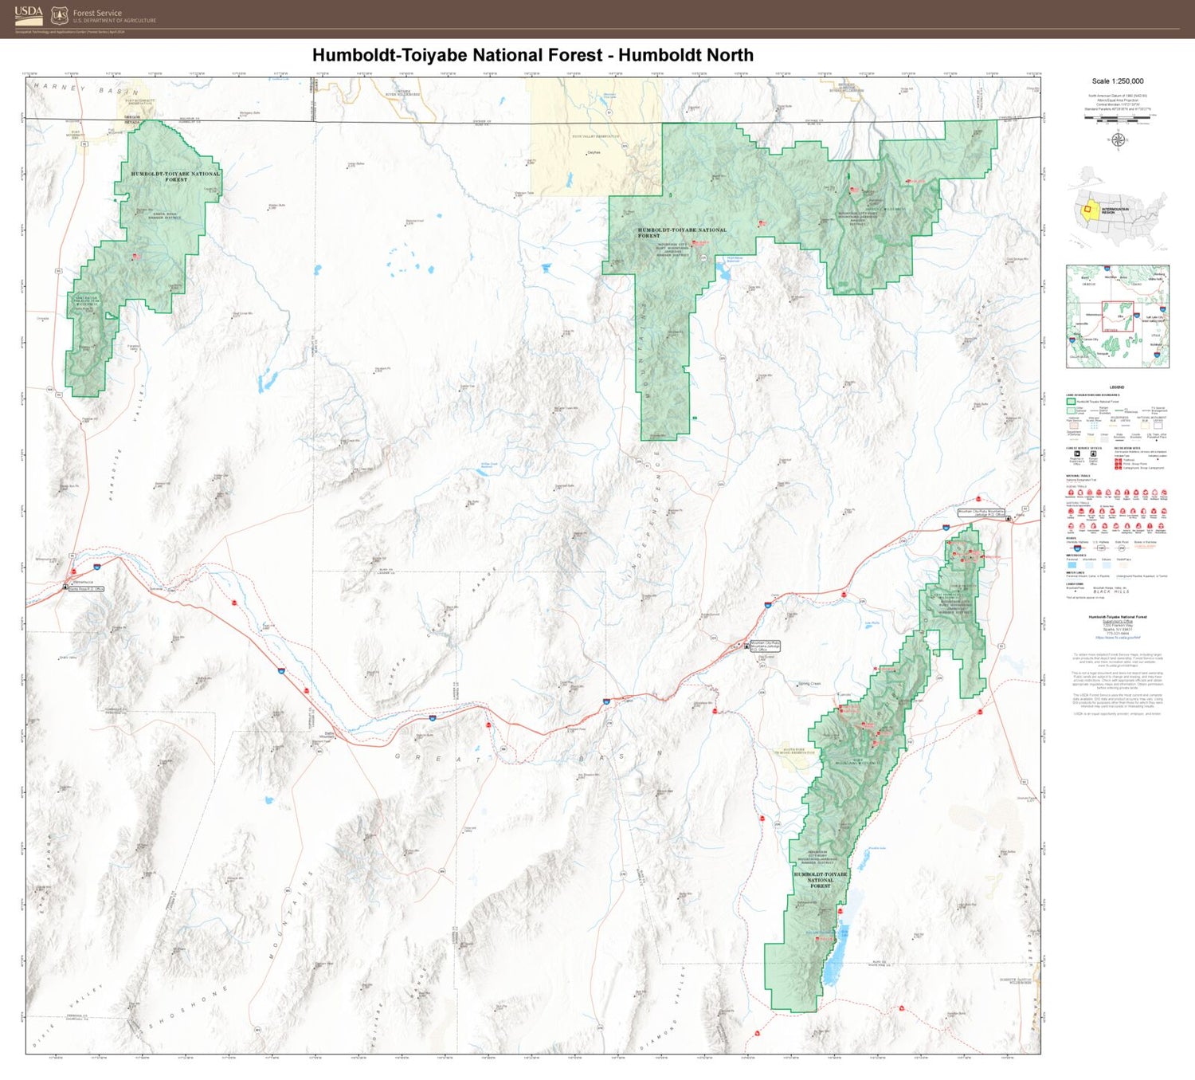
Task: Click the Geospatial Technology and Applications Center line
Action: point(70,32)
